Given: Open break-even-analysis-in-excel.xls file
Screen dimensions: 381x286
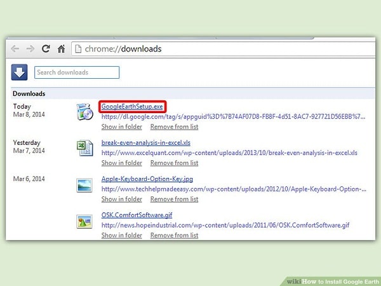Looking at the screenshot, I should coord(146,143).
